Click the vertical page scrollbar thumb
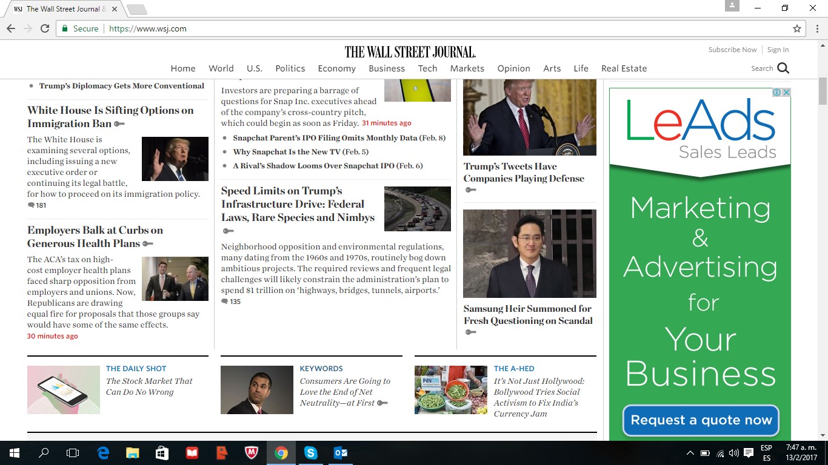 (x=823, y=91)
